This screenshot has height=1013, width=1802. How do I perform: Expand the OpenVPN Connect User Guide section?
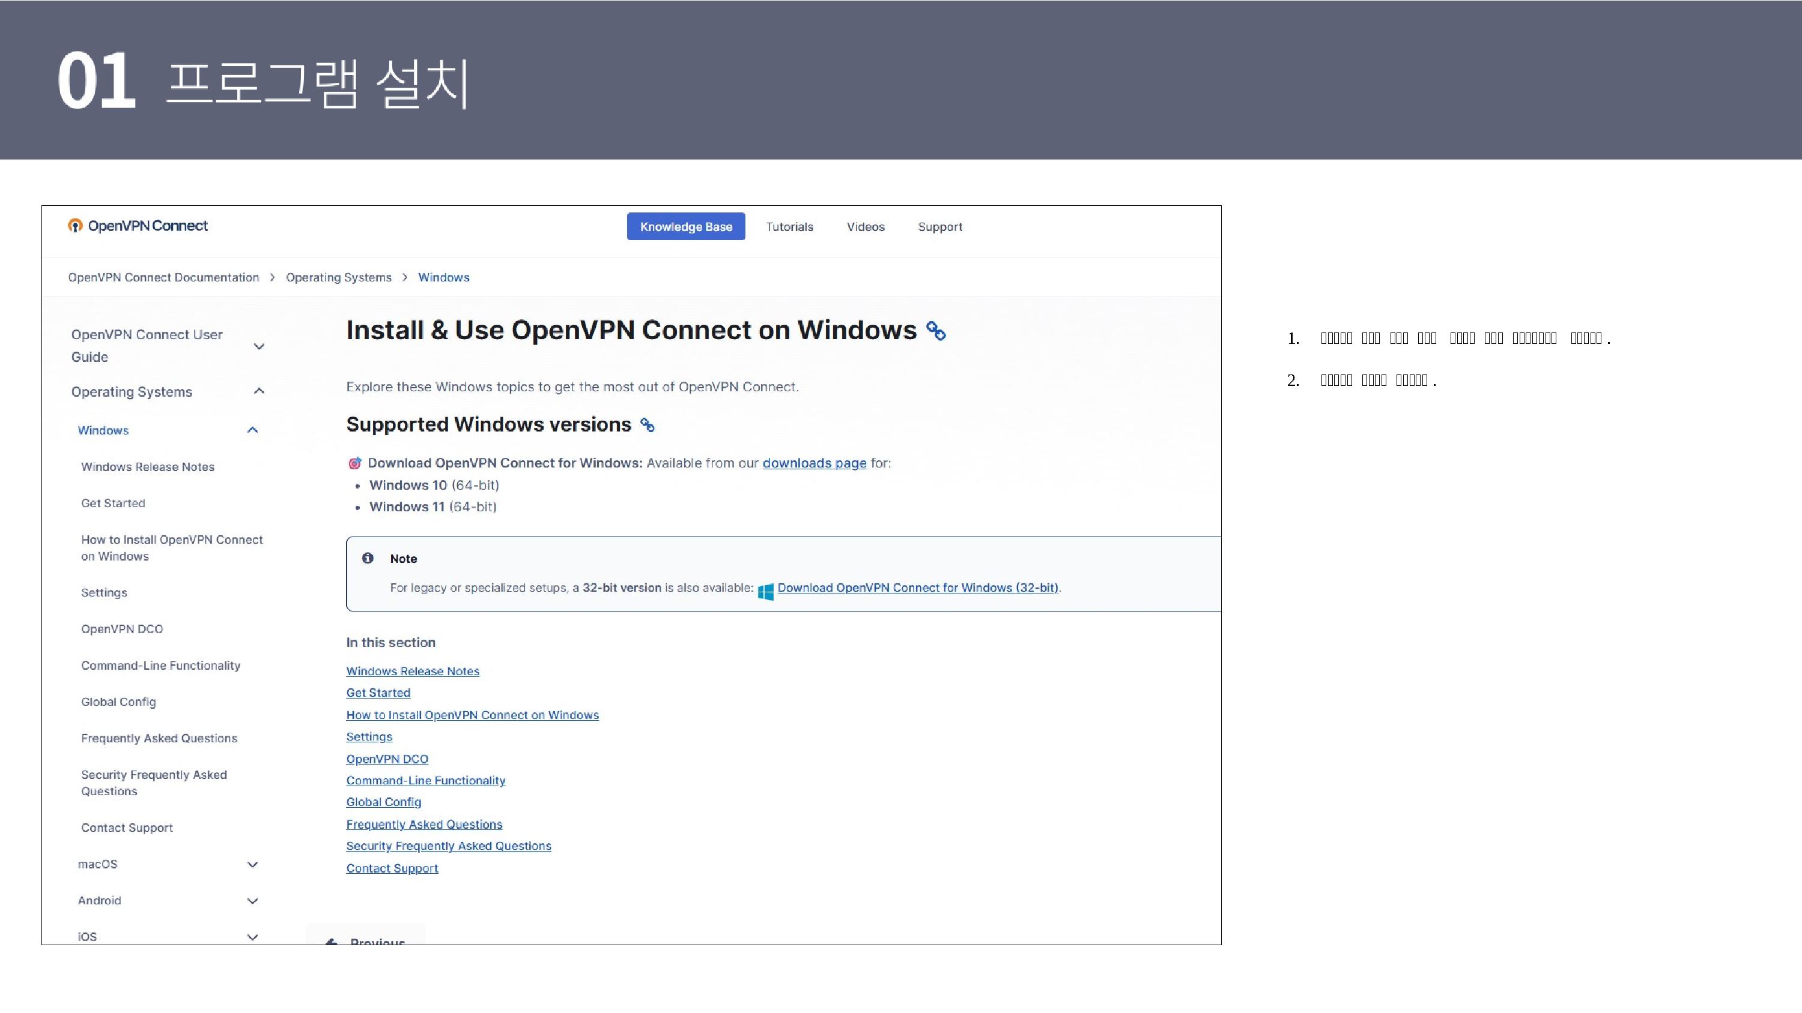pyautogui.click(x=259, y=346)
